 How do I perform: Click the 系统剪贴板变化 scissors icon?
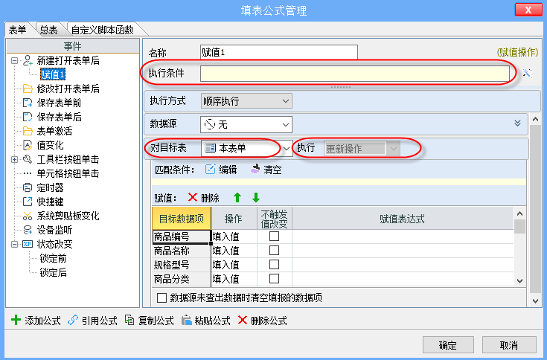point(28,216)
